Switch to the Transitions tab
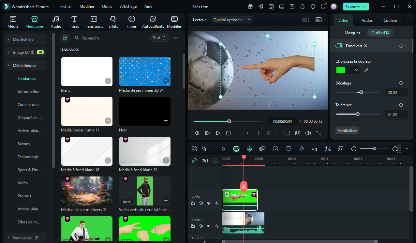Screen dimensions: 416x243 94,22
